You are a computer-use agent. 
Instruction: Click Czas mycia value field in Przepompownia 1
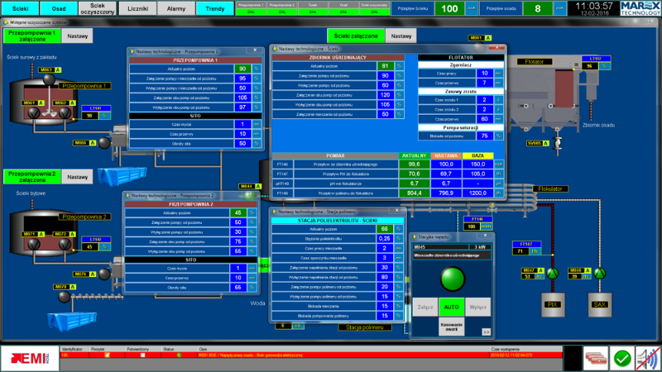coord(242,124)
